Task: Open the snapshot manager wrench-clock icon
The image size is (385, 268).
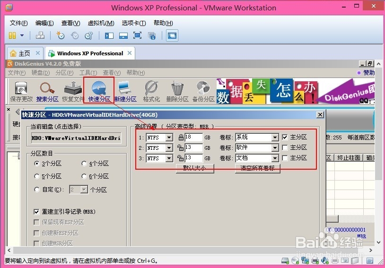Action: pos(88,35)
